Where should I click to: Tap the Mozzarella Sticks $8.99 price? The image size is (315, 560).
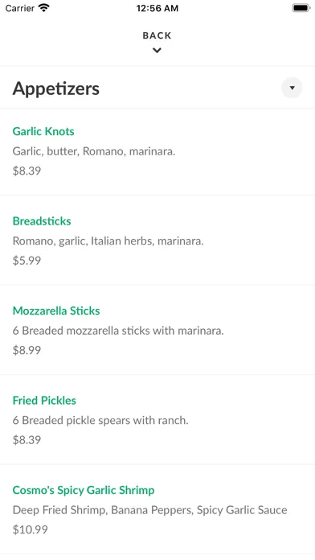[27, 350]
